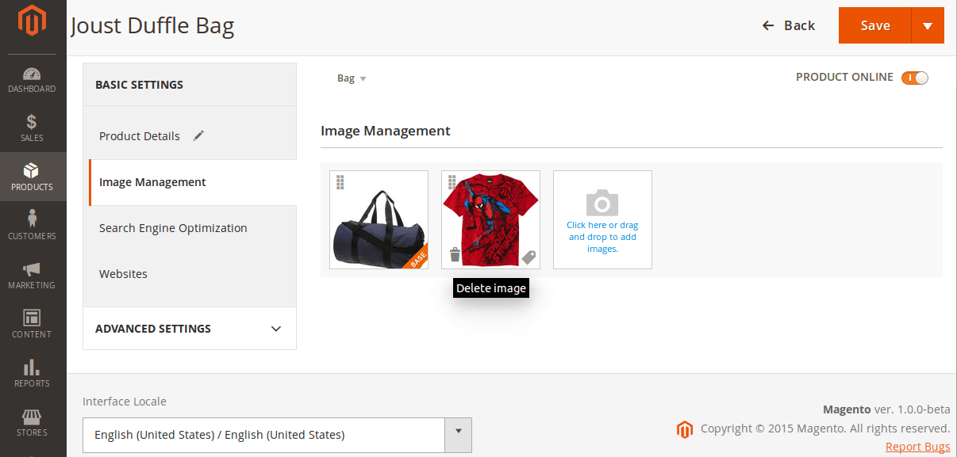Save the product

(x=875, y=25)
